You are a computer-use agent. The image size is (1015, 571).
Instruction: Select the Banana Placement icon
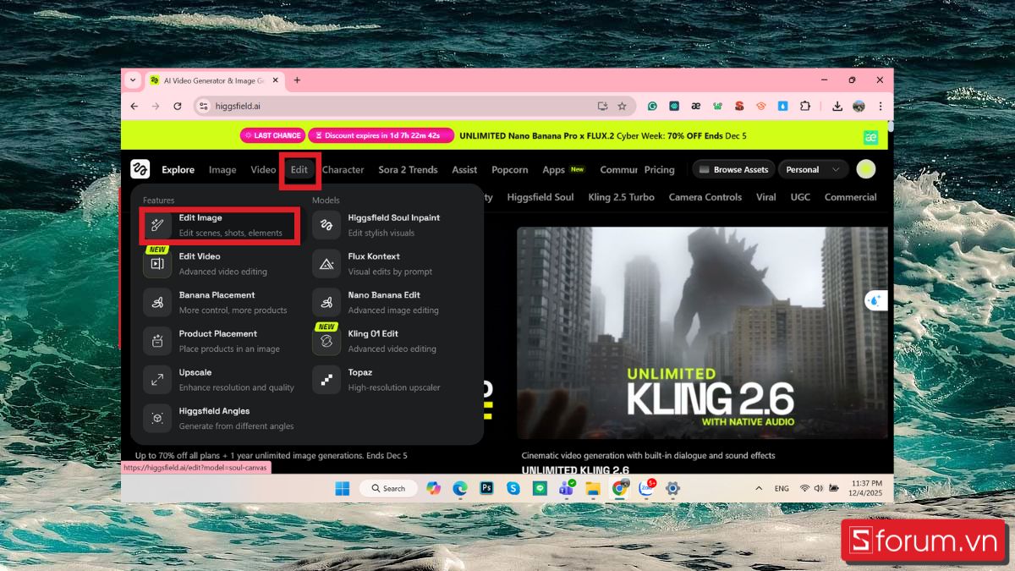click(x=157, y=302)
